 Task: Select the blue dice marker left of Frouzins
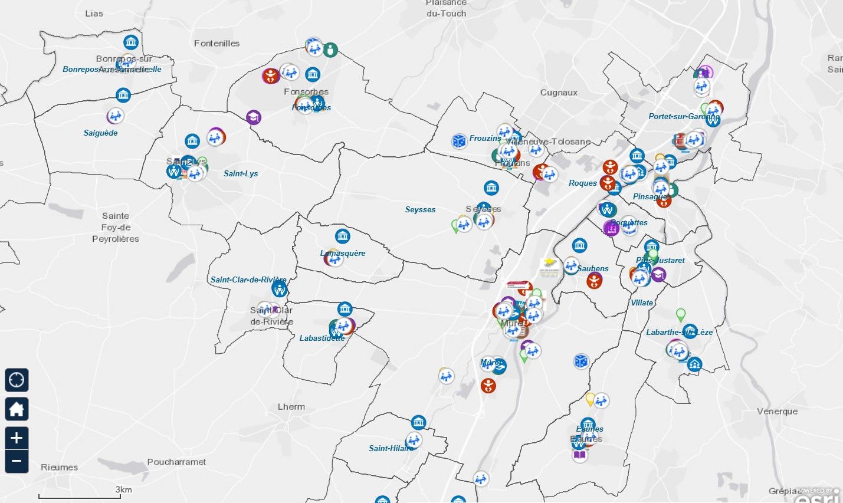click(459, 141)
